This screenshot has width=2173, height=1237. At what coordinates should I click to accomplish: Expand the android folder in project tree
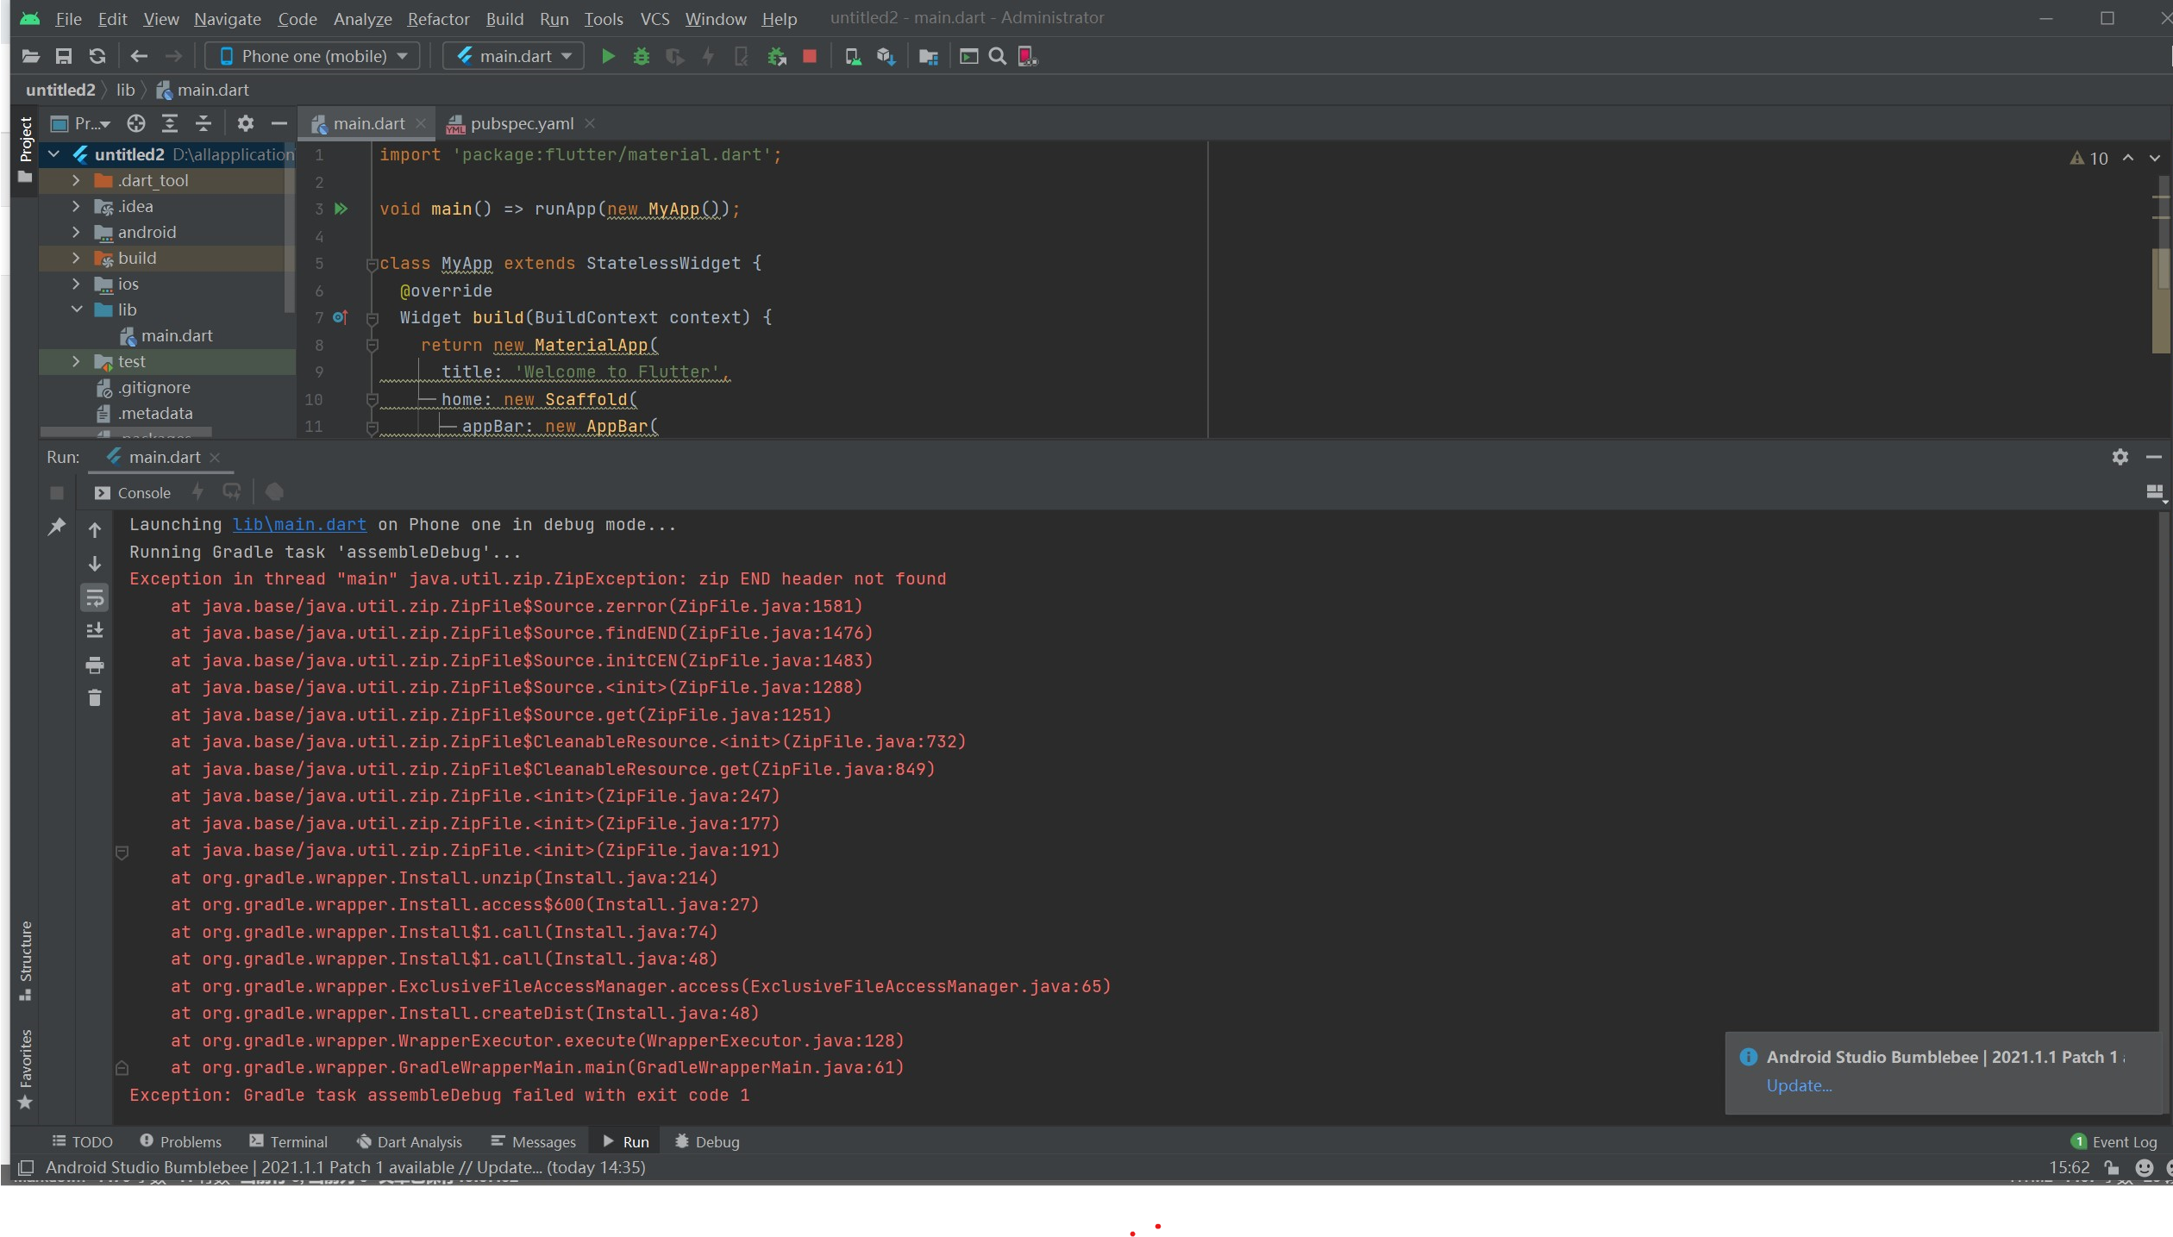pyautogui.click(x=76, y=232)
